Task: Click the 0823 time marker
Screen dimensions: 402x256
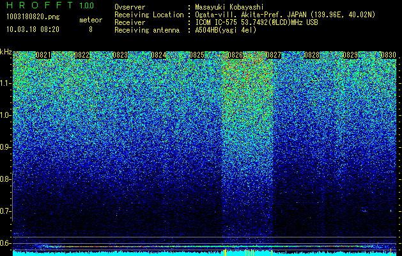Action: coord(120,55)
